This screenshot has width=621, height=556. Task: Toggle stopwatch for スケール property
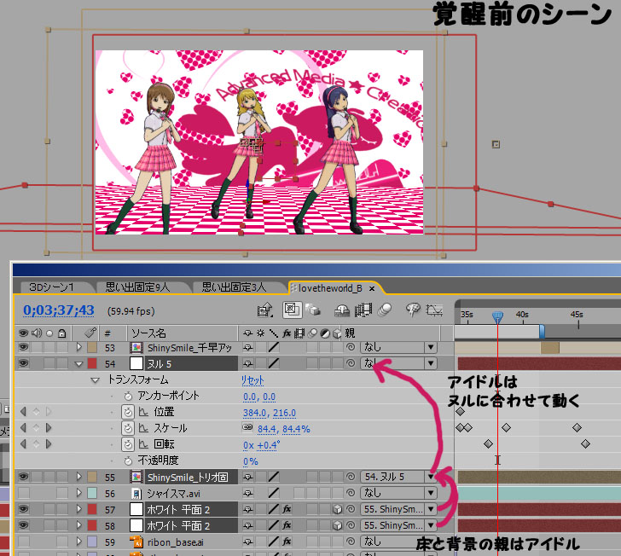(x=128, y=428)
